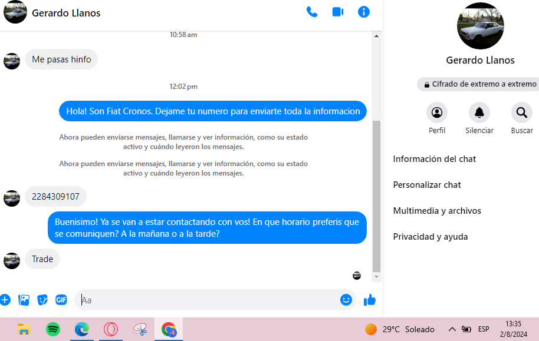Switch to Chrome in taskbar
The height and width of the screenshot is (341, 539).
pyautogui.click(x=169, y=329)
